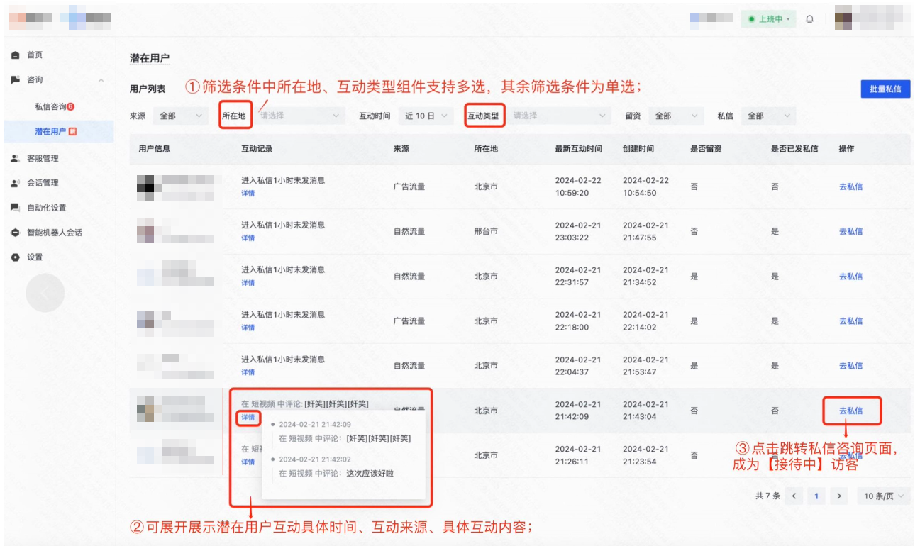
Task: Click the orange badge on 潜在用户
Action: (72, 132)
